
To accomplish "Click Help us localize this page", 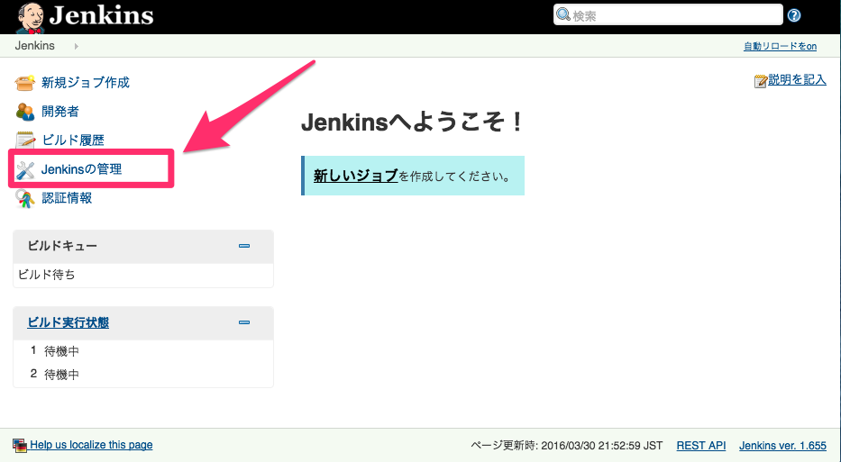I will click(91, 445).
